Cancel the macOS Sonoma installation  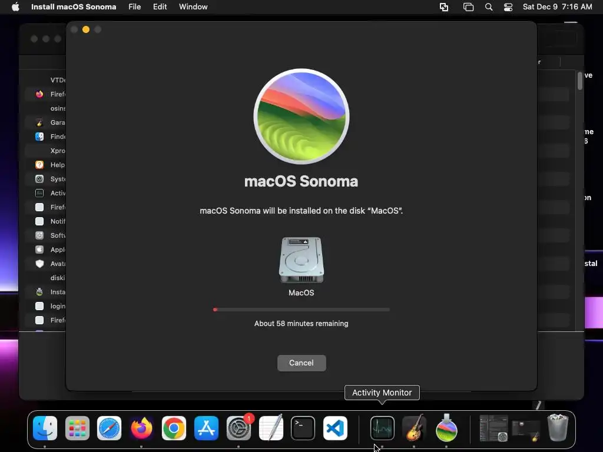click(301, 363)
